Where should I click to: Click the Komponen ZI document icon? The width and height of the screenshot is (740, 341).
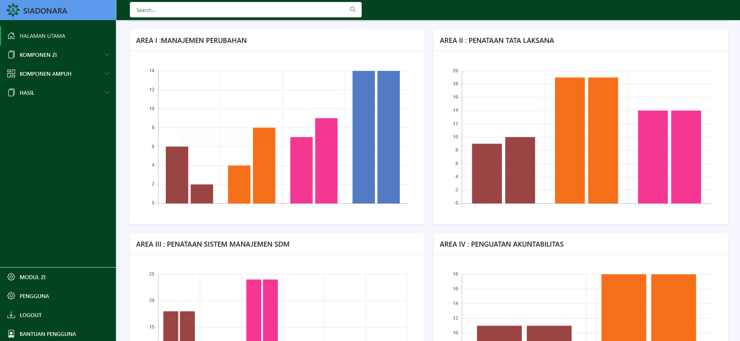pos(11,55)
